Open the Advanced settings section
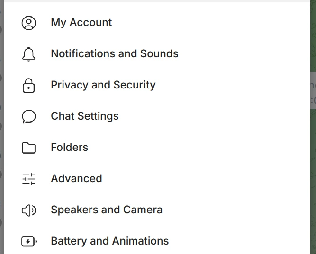316x254 pixels. (x=157, y=178)
